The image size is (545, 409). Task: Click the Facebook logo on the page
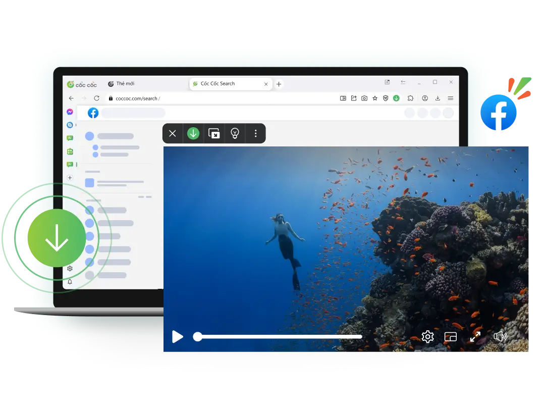pos(93,113)
